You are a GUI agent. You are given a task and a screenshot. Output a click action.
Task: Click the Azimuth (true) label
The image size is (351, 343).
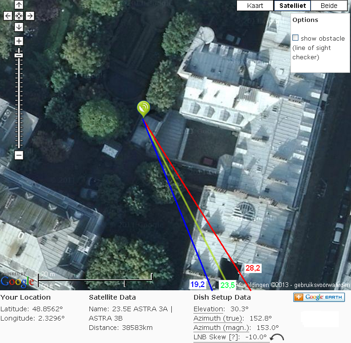218,318
